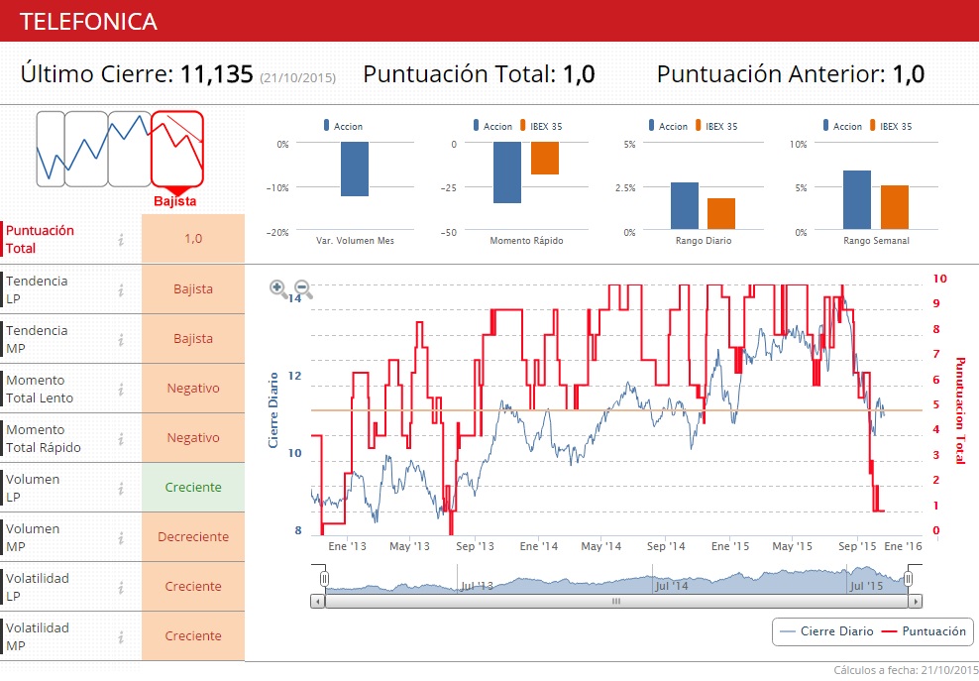
Task: Click the TELEFONICA header title
Action: pyautogui.click(x=88, y=22)
